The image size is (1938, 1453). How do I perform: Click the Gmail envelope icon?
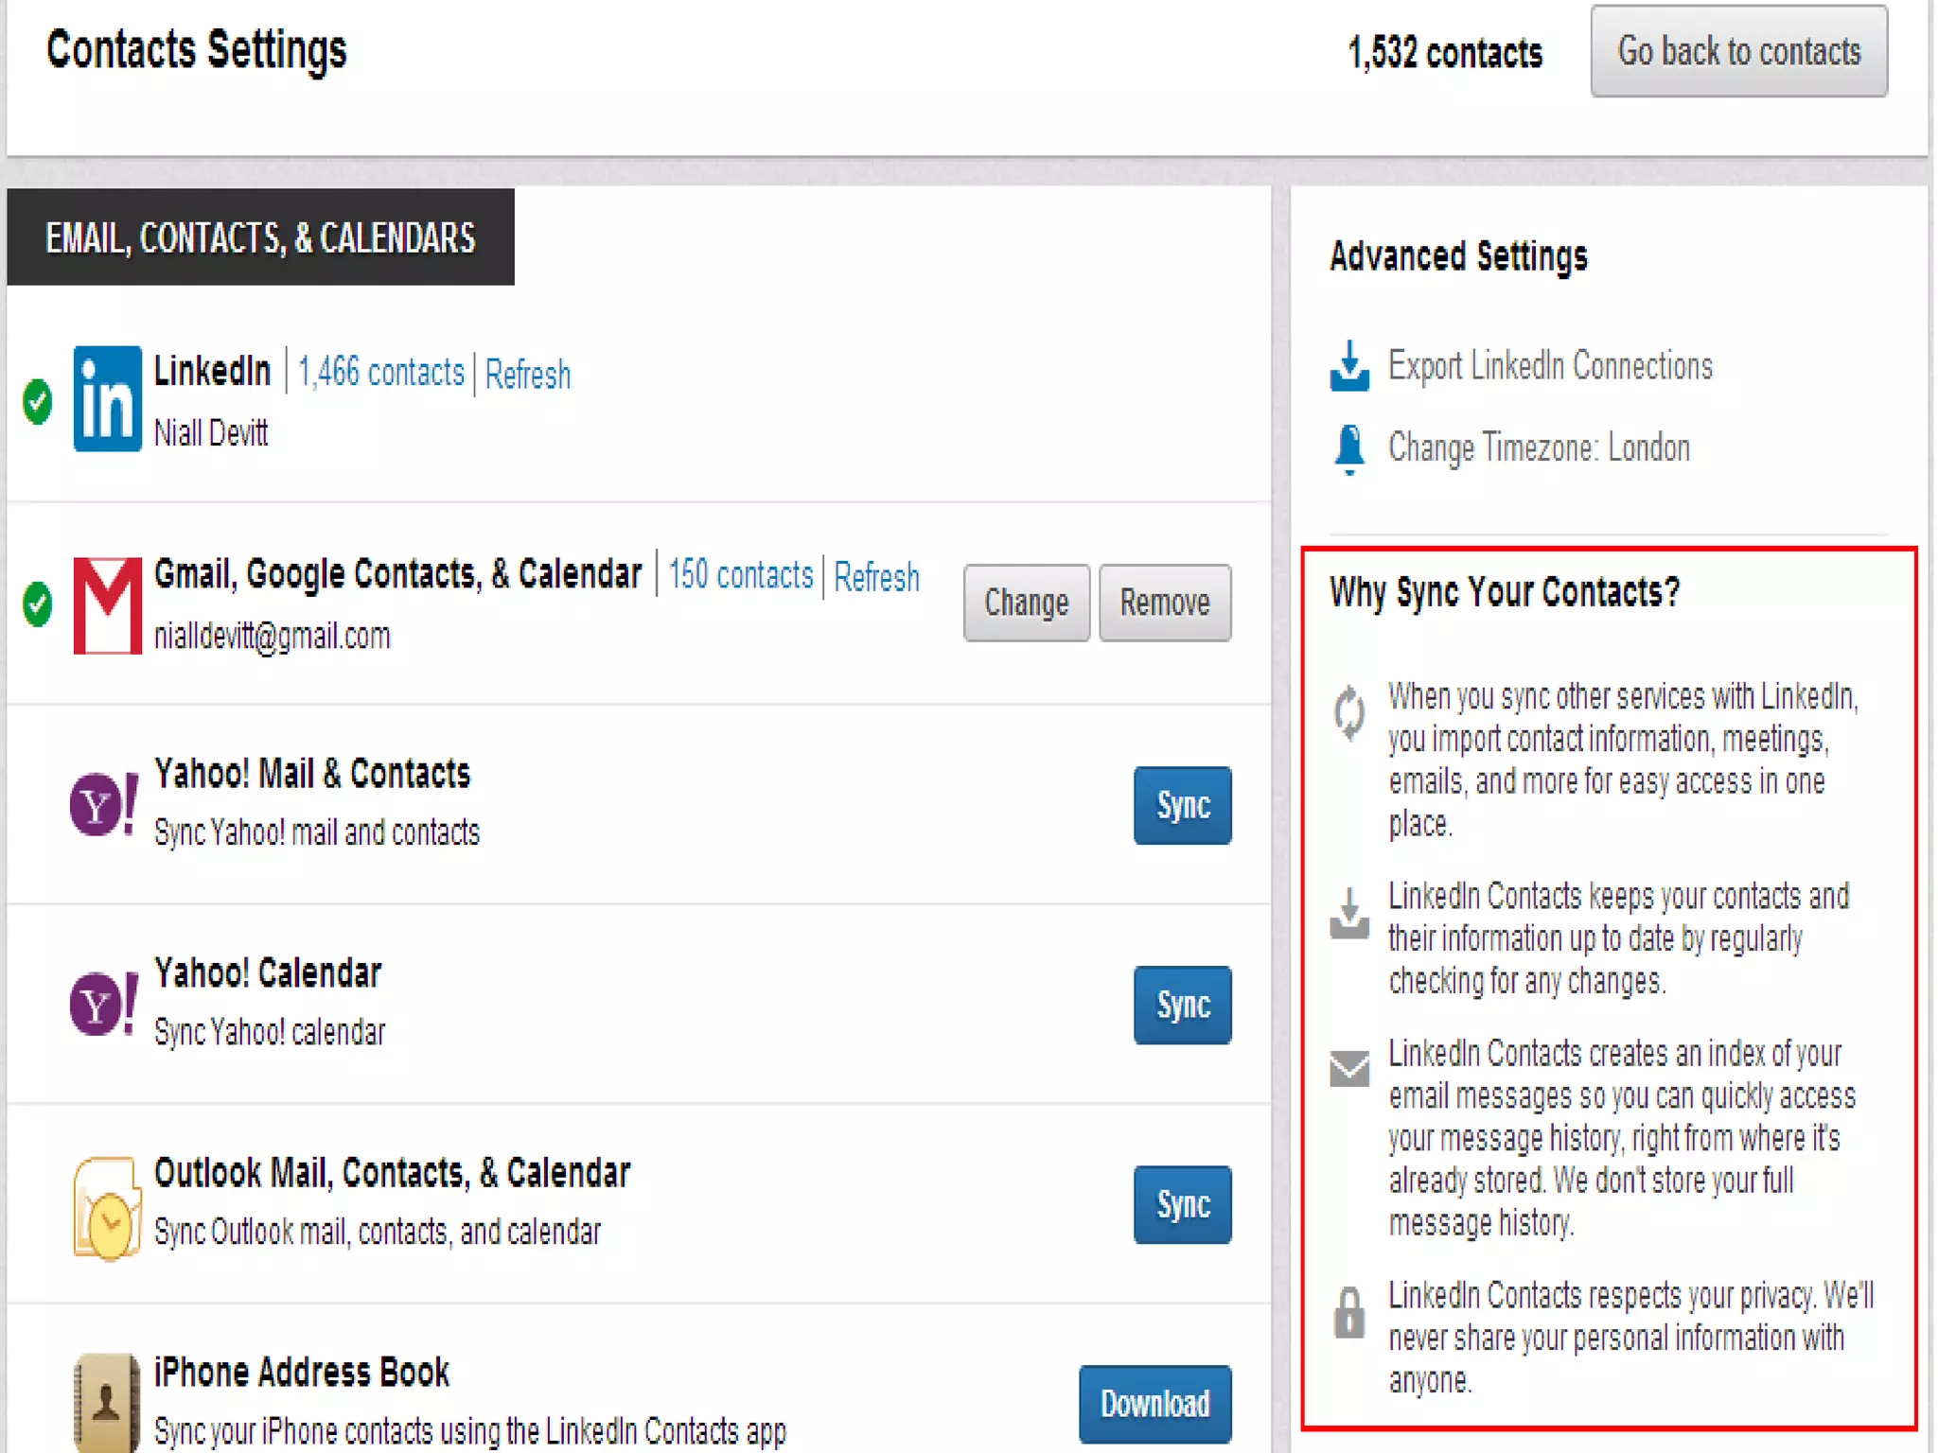pos(107,604)
